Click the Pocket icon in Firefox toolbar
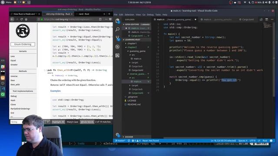278x156 pixels. click(110, 19)
